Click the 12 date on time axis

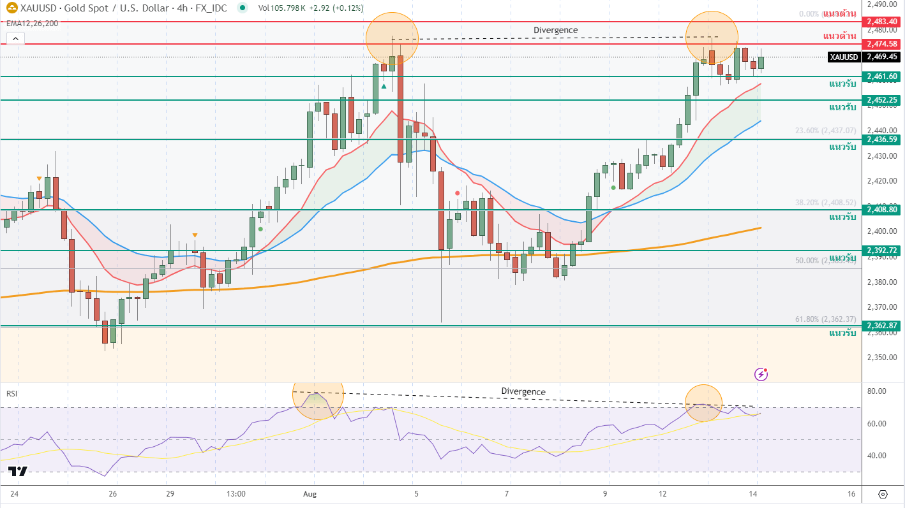664,494
